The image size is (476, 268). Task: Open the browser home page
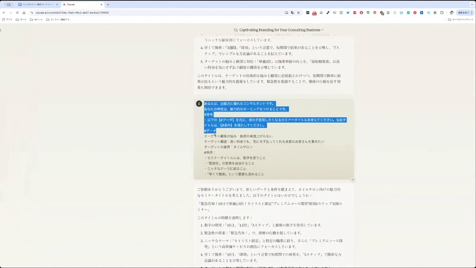(x=24, y=13)
